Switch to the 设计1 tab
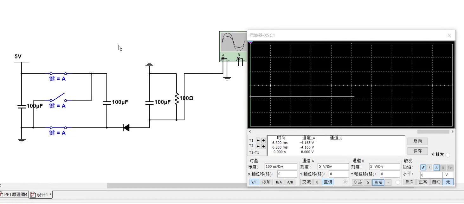The image size is (464, 204). point(41,195)
